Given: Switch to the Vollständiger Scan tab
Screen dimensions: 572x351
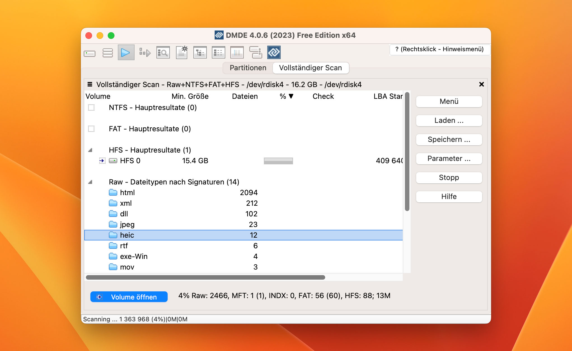Looking at the screenshot, I should pyautogui.click(x=311, y=68).
